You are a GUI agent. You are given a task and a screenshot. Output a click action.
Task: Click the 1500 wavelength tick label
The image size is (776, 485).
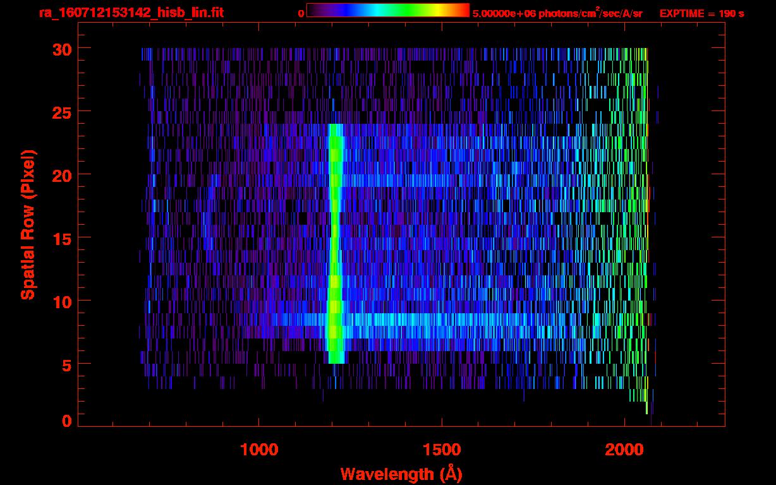442,450
